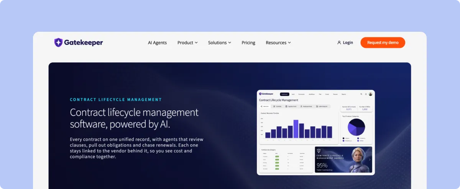Expand the Resources dropdown menu

point(278,43)
